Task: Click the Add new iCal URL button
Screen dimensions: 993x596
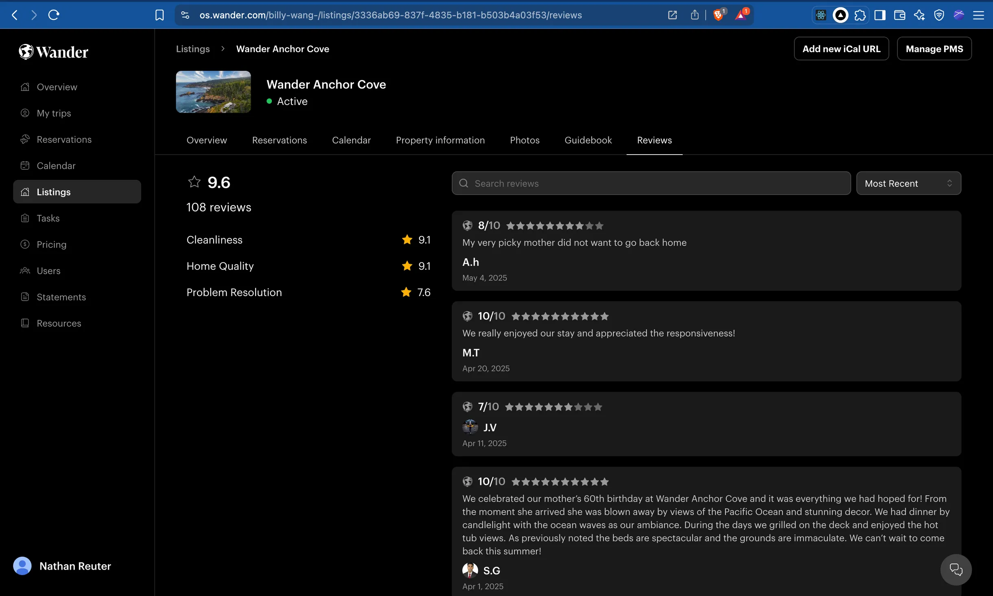Action: click(x=841, y=49)
